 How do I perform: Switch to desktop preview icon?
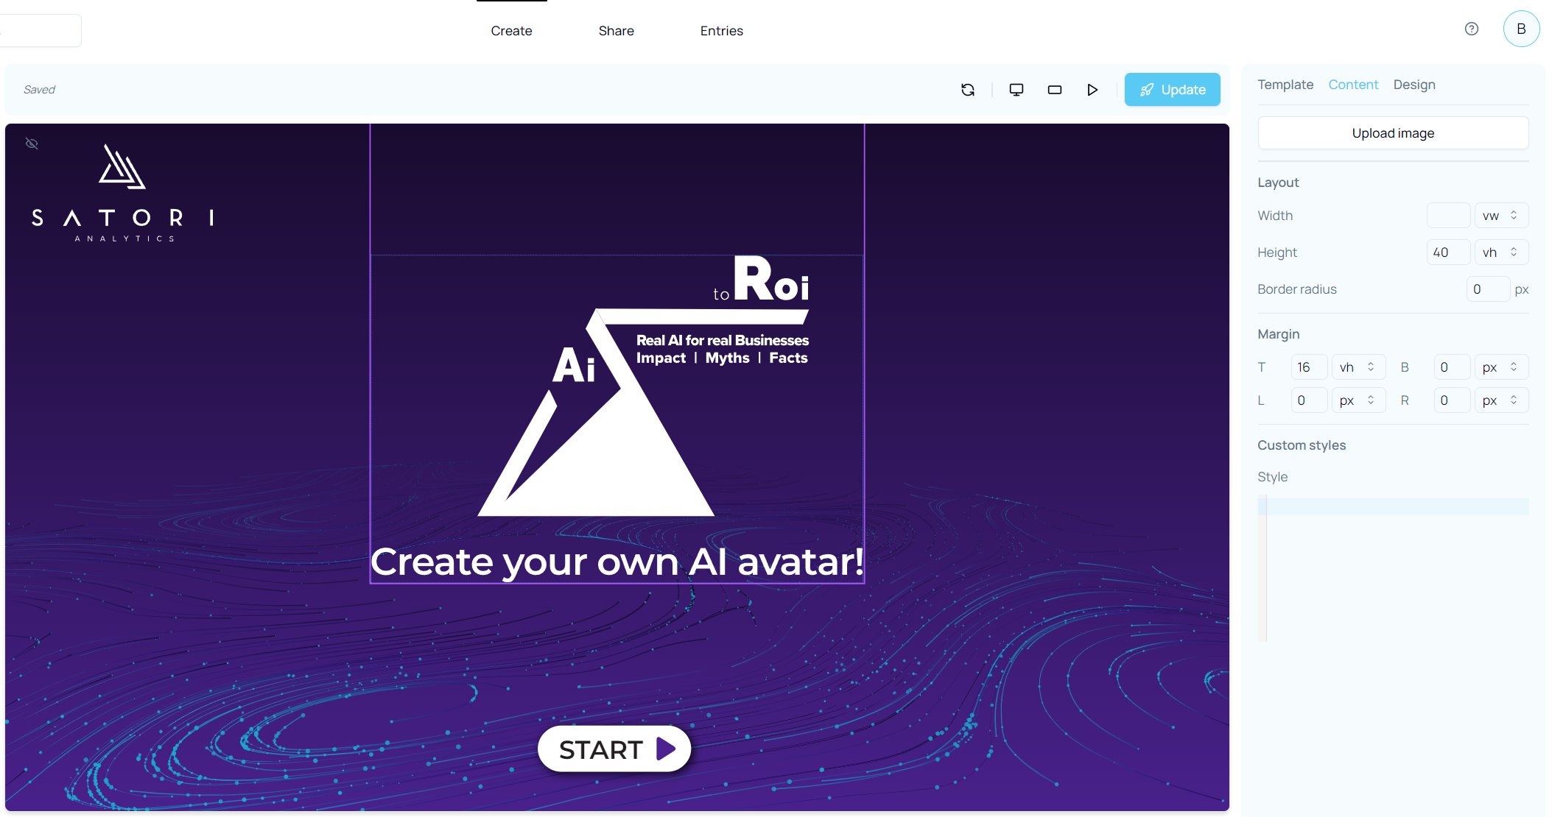1016,90
